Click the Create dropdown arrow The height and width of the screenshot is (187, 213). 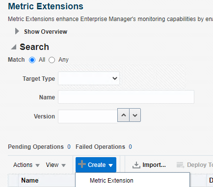click(111, 165)
